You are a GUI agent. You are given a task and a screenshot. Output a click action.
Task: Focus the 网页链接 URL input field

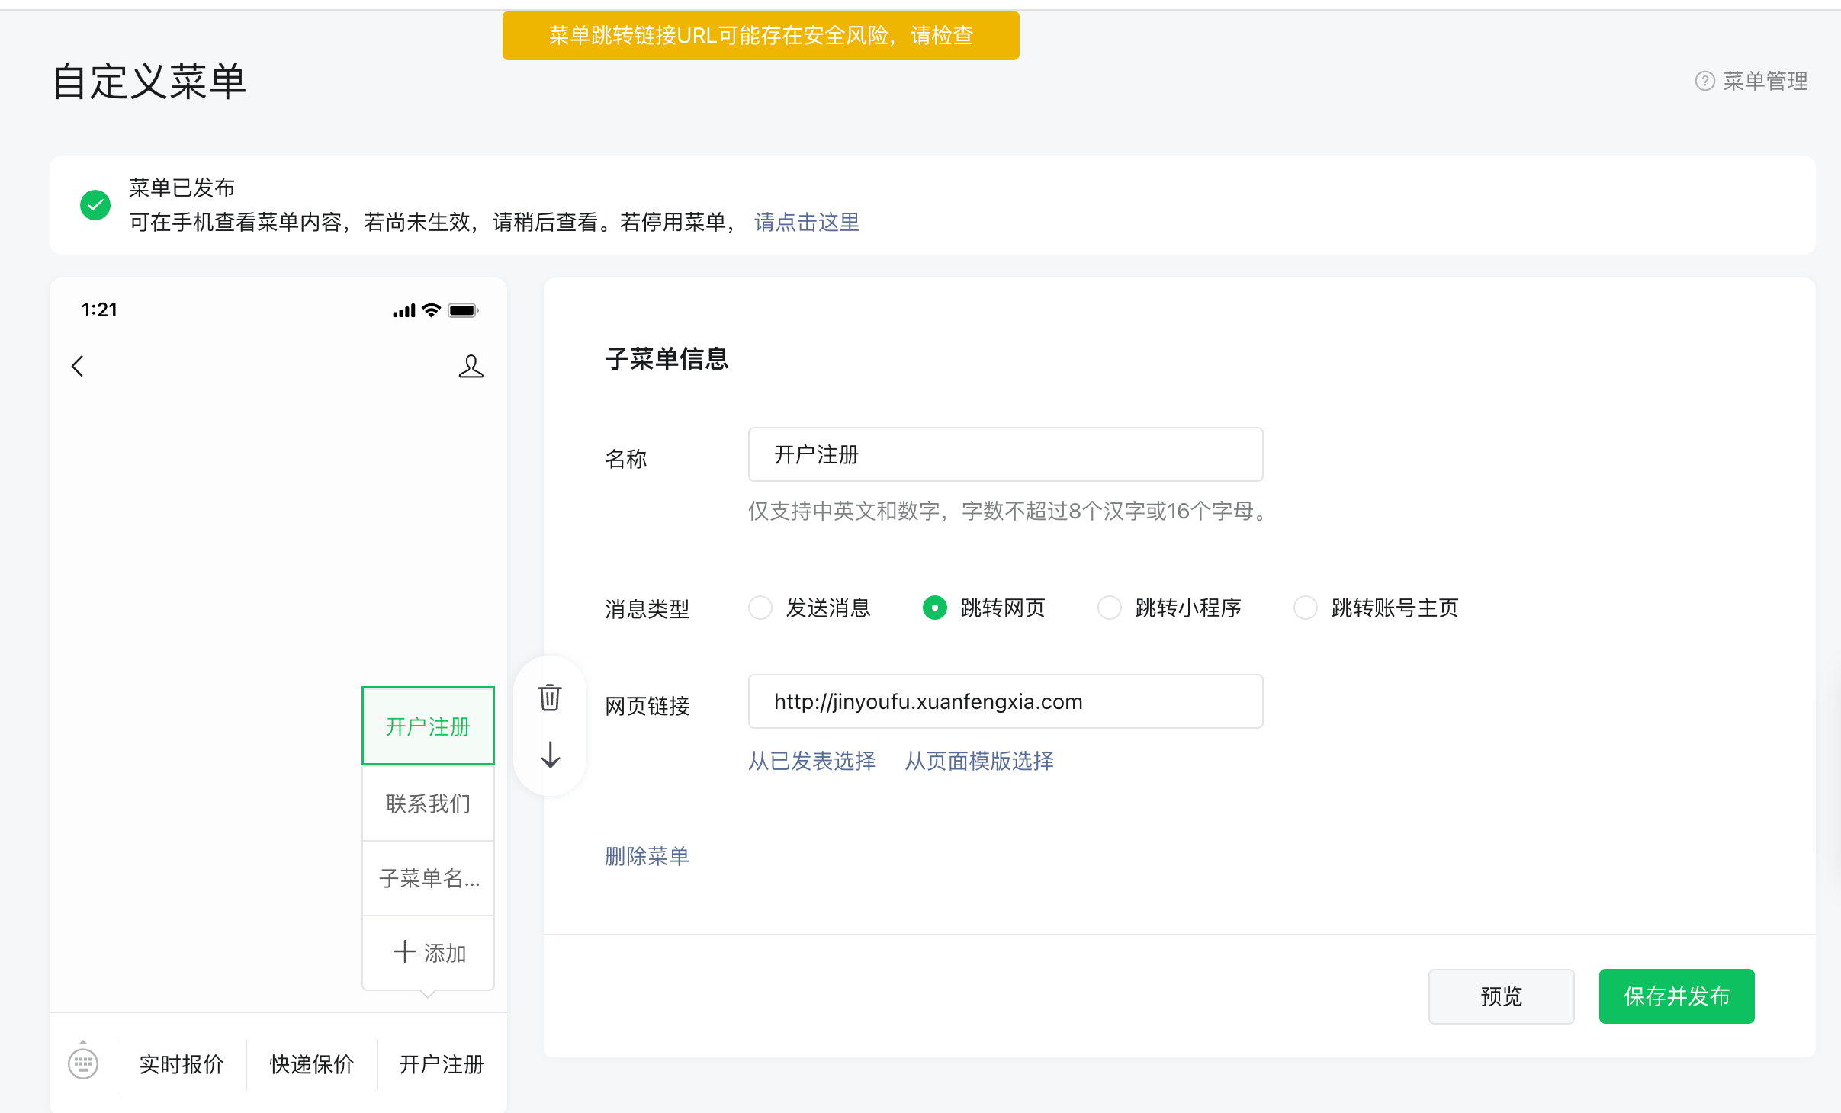click(x=1004, y=701)
